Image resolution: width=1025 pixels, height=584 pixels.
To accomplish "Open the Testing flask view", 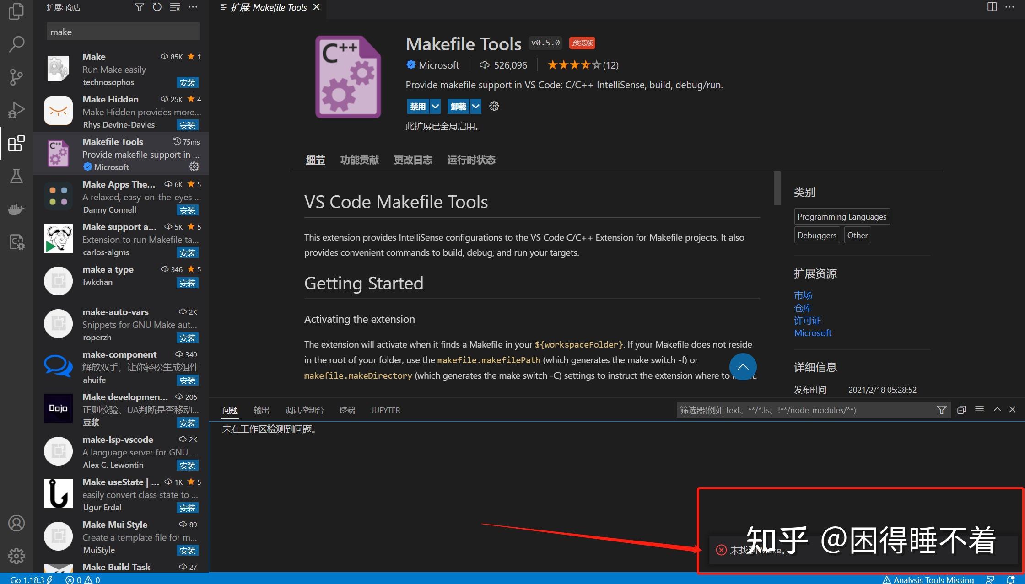I will 16,176.
